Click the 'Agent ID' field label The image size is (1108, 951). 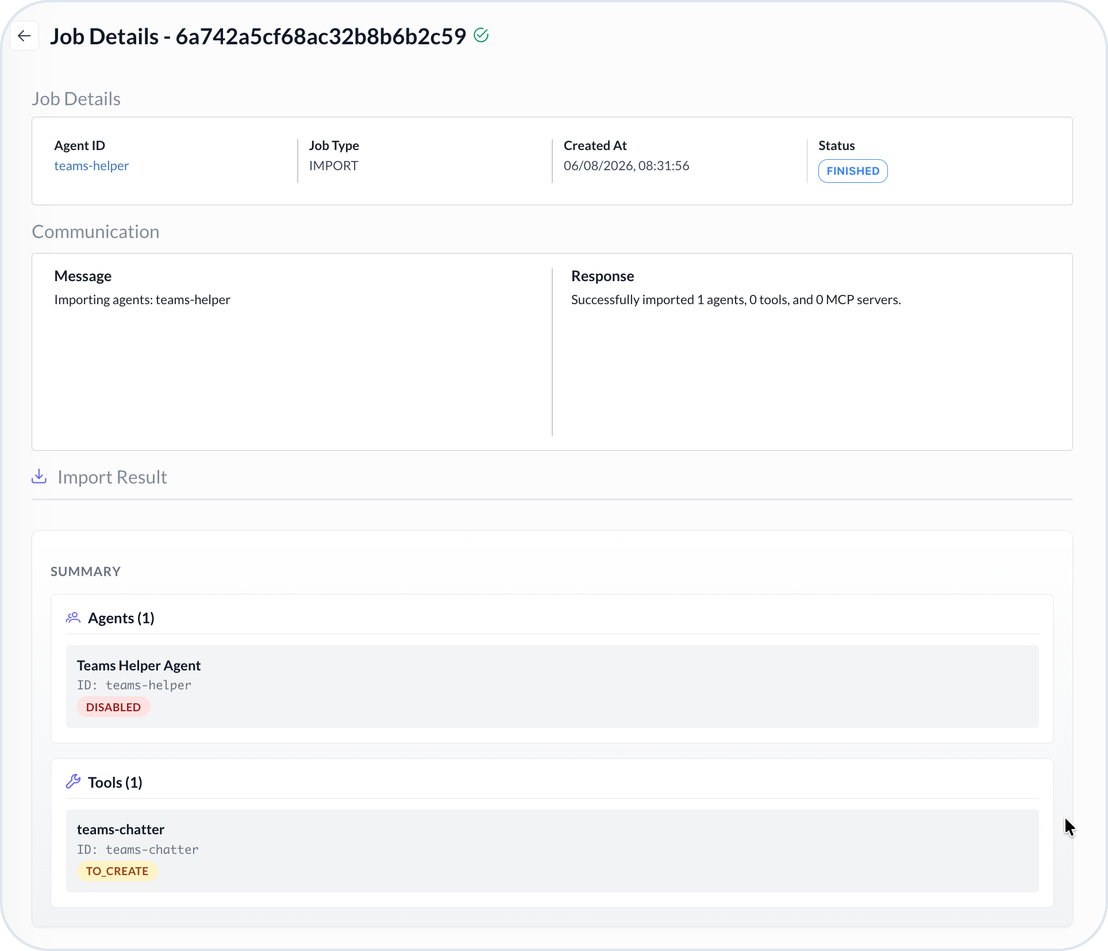79,145
